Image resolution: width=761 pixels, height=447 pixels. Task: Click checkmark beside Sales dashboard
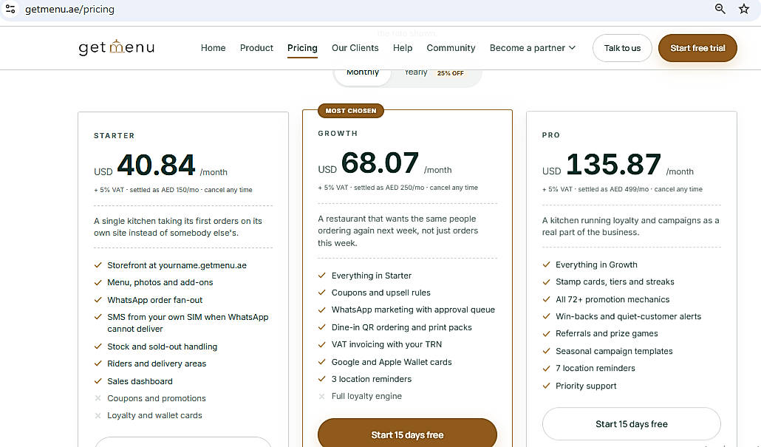tap(98, 381)
